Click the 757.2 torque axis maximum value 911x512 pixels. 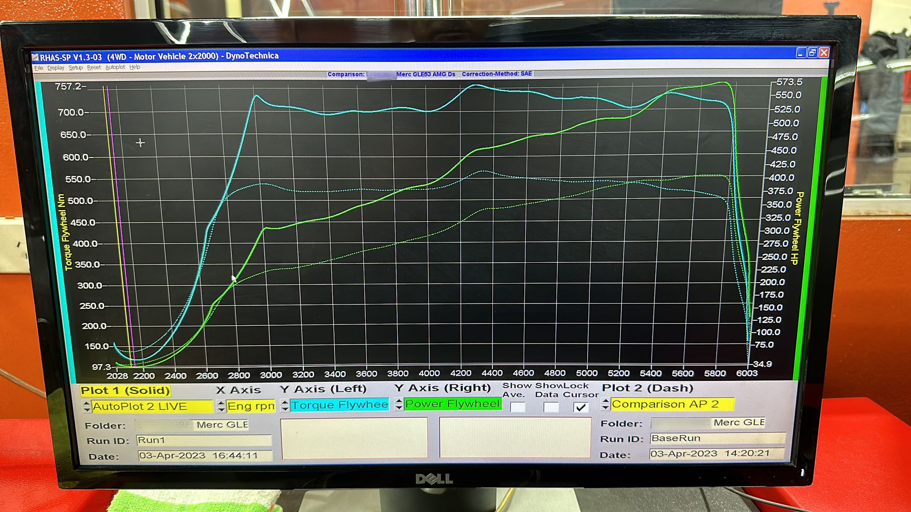pos(69,86)
